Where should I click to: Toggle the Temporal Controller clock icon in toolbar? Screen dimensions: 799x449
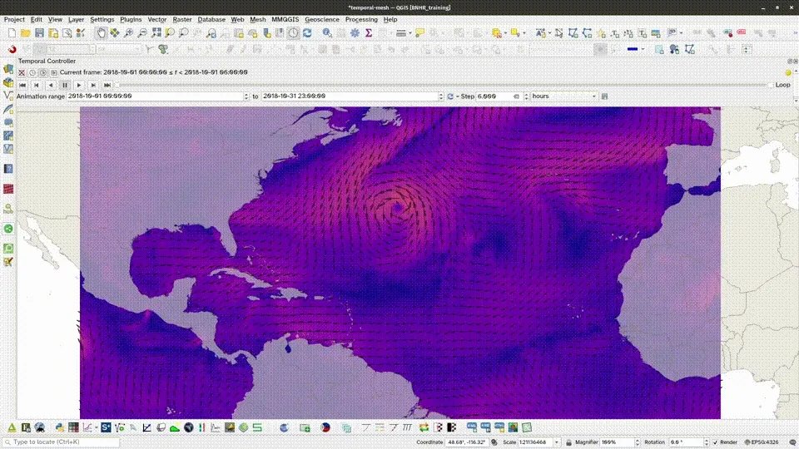point(294,33)
